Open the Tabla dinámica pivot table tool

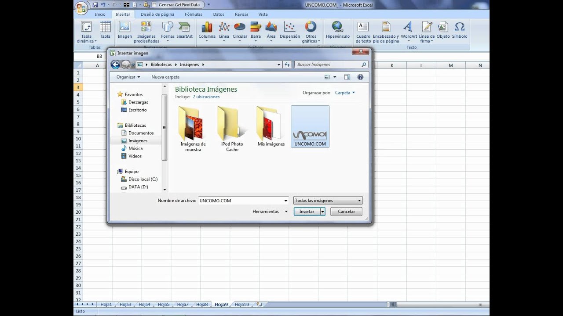pos(86,32)
